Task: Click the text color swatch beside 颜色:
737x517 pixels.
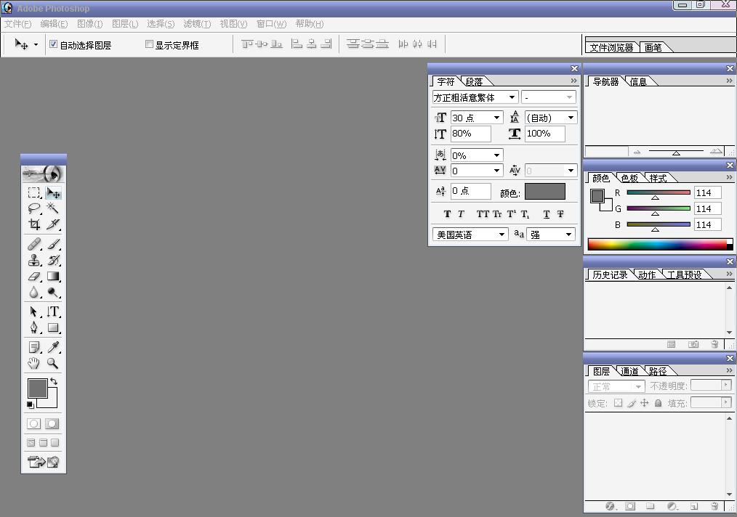Action: tap(545, 191)
